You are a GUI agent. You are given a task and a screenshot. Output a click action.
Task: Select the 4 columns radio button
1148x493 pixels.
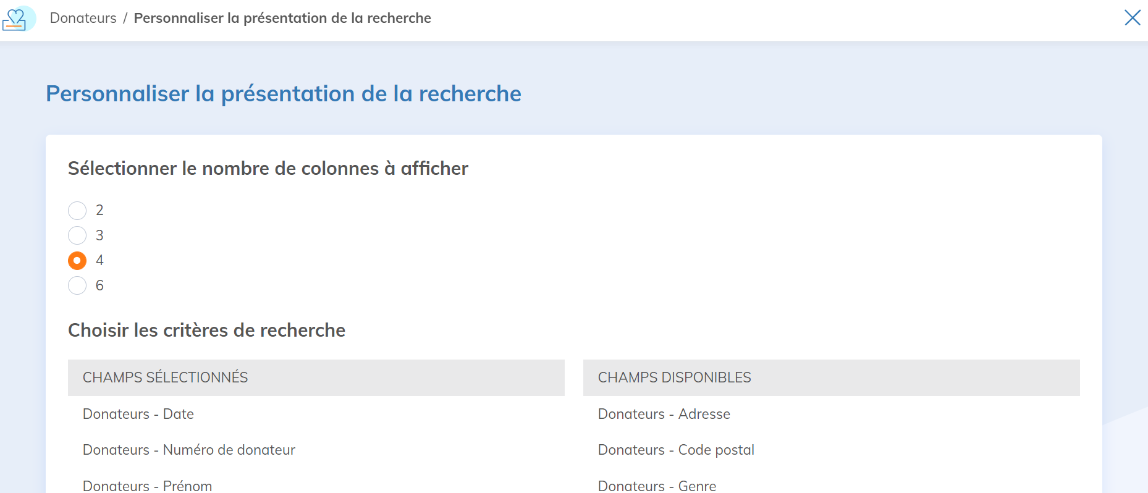click(x=77, y=261)
